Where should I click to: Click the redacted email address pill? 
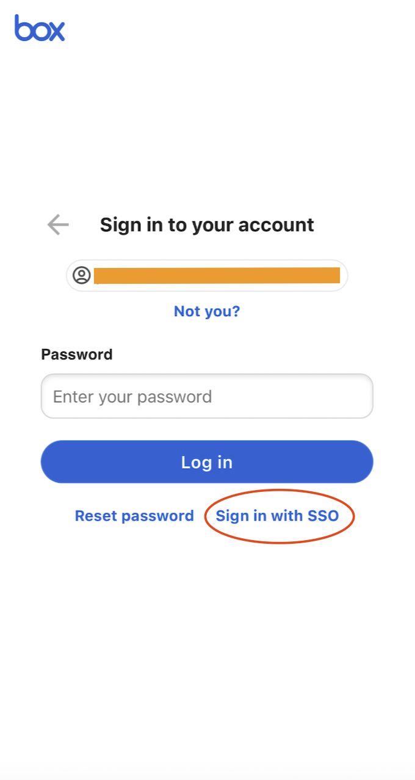[217, 275]
